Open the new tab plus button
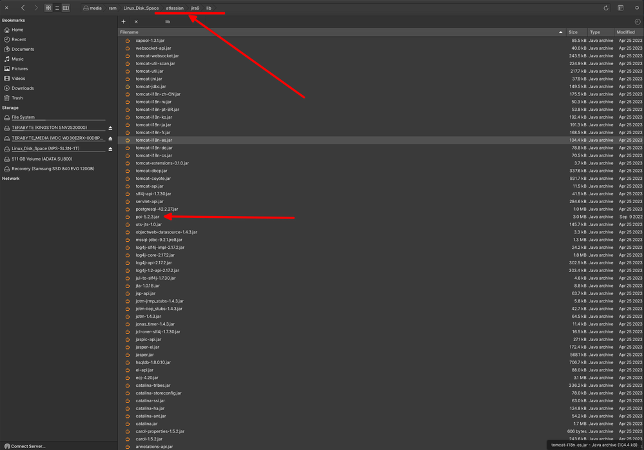 123,22
